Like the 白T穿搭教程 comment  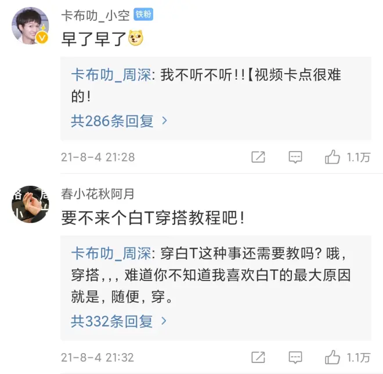click(333, 357)
